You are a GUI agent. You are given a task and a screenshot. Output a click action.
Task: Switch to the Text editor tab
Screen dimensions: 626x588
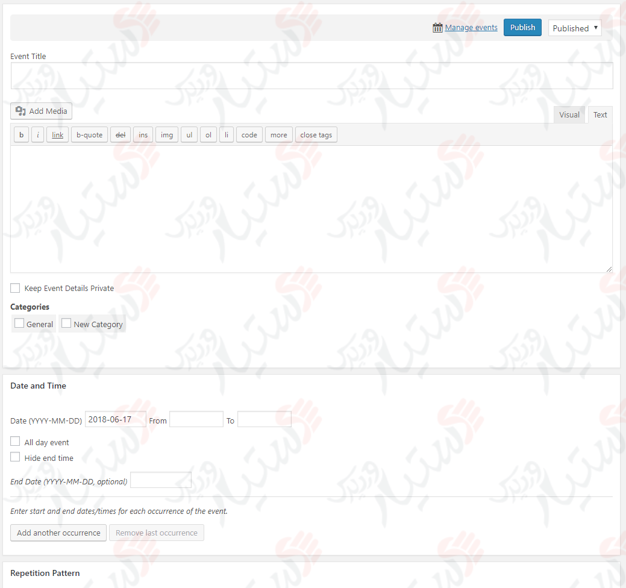click(x=600, y=114)
